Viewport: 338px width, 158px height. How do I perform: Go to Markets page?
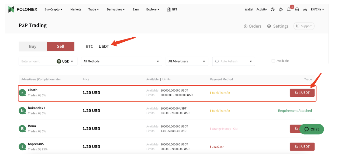(76, 9)
